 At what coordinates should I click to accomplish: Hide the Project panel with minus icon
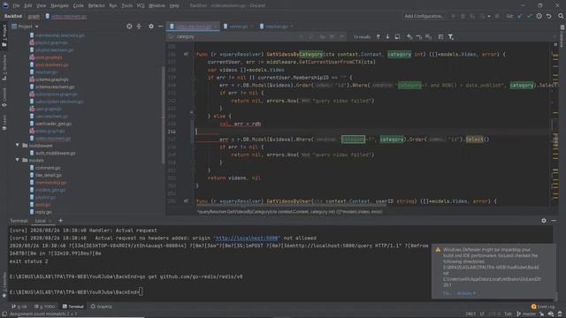pos(160,26)
